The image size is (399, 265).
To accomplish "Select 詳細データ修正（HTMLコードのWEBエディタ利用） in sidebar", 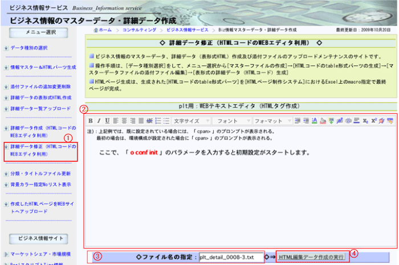I will [43, 150].
